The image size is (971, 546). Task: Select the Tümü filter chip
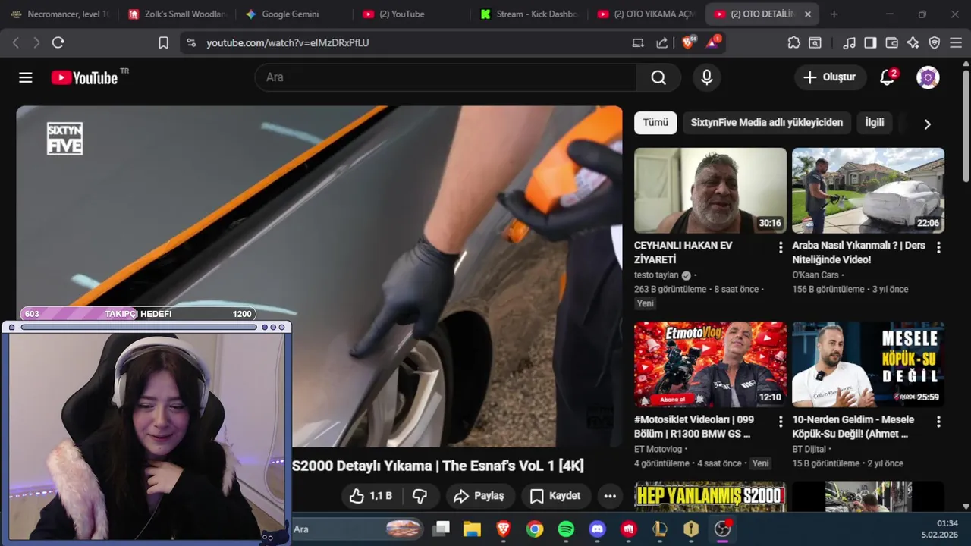pyautogui.click(x=655, y=123)
